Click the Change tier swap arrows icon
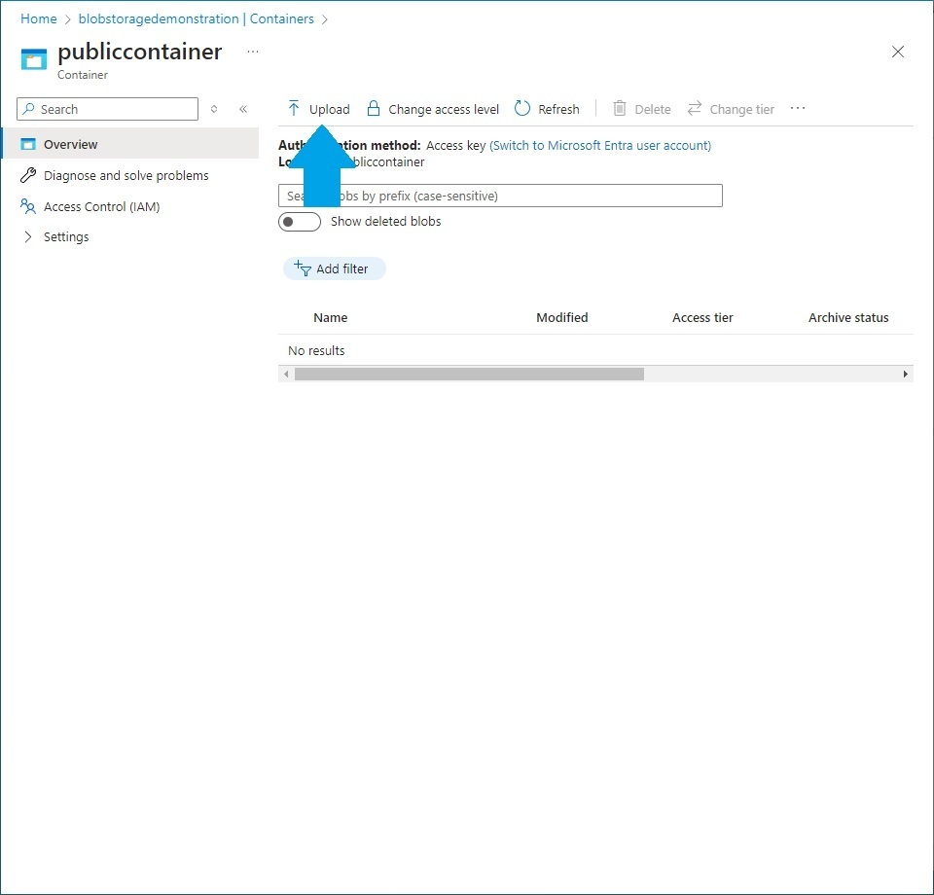The image size is (934, 895). [x=695, y=108]
